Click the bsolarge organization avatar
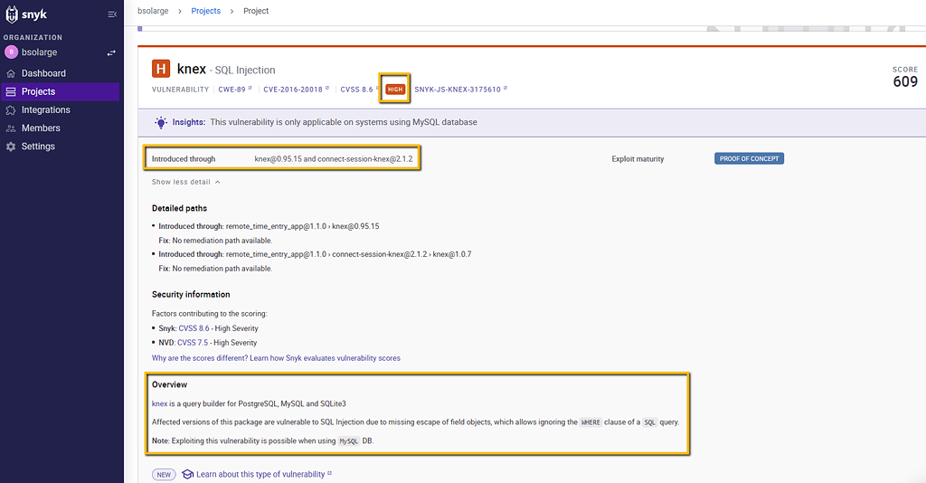 point(11,52)
